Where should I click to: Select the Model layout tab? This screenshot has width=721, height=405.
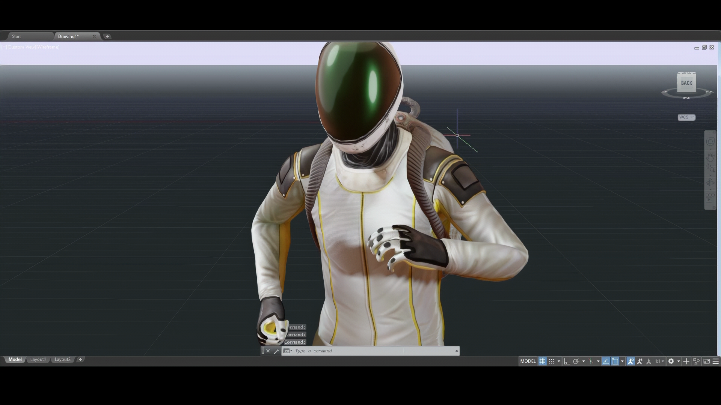coord(15,359)
